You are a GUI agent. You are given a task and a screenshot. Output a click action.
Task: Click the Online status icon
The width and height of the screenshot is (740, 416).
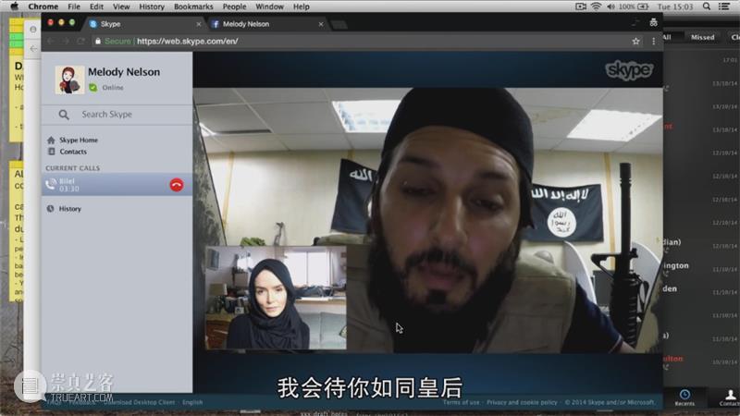93,87
